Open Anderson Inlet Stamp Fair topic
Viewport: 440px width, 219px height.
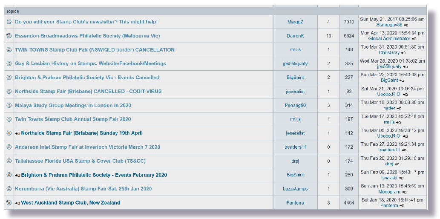88,147
